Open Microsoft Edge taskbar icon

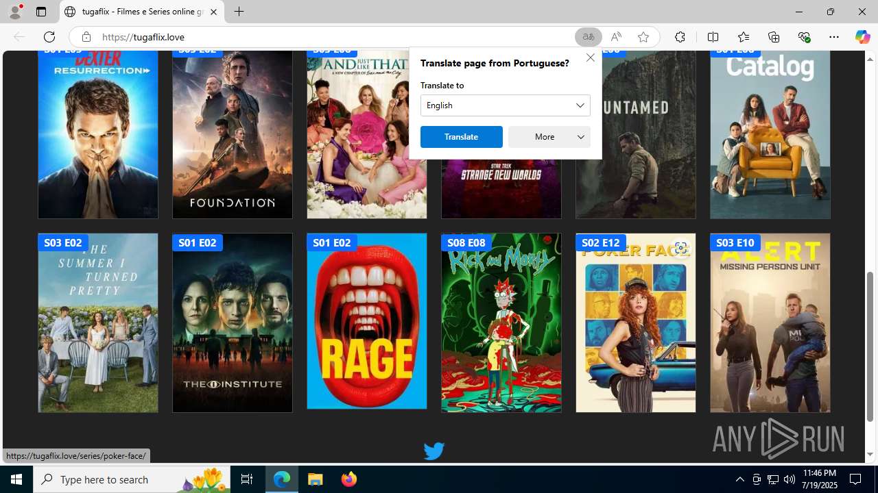pos(282,479)
